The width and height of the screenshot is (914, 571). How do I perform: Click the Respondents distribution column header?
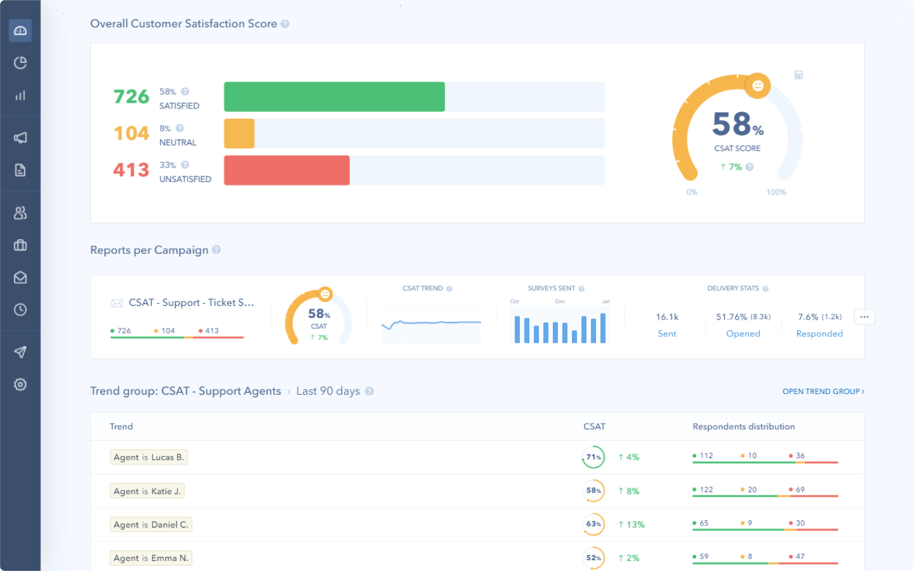744,426
